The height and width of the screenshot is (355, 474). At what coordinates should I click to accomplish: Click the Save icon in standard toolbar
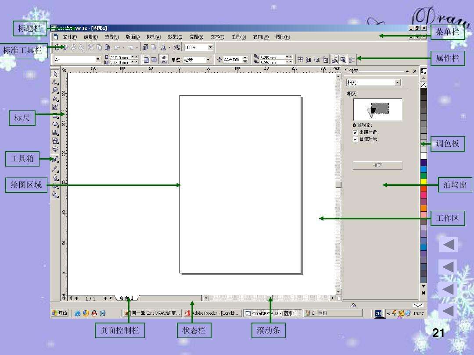coord(73,47)
